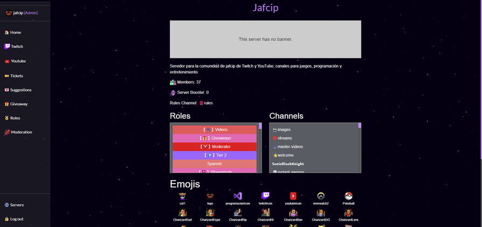Open the Home page from sidebar
This screenshot has width=482, height=227.
coord(15,32)
